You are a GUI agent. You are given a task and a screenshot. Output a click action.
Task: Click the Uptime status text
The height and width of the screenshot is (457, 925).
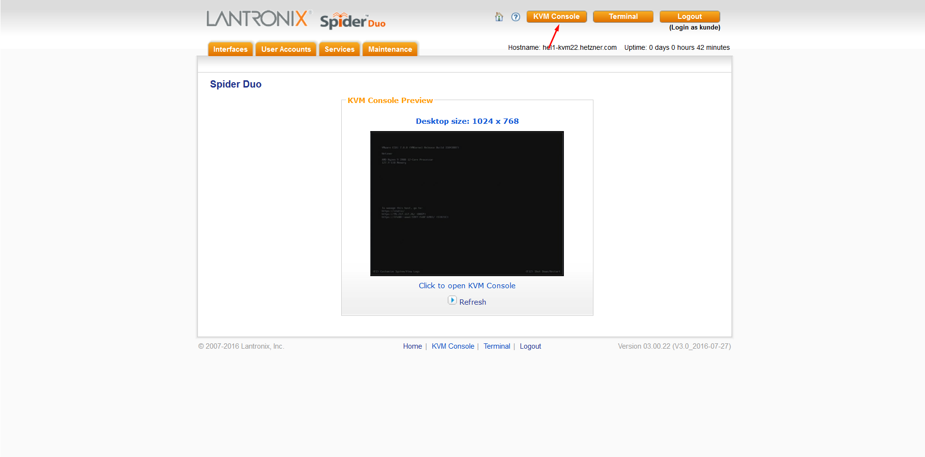click(677, 47)
